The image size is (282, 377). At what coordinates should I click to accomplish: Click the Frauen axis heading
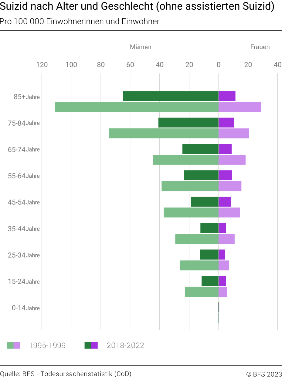pyautogui.click(x=260, y=47)
